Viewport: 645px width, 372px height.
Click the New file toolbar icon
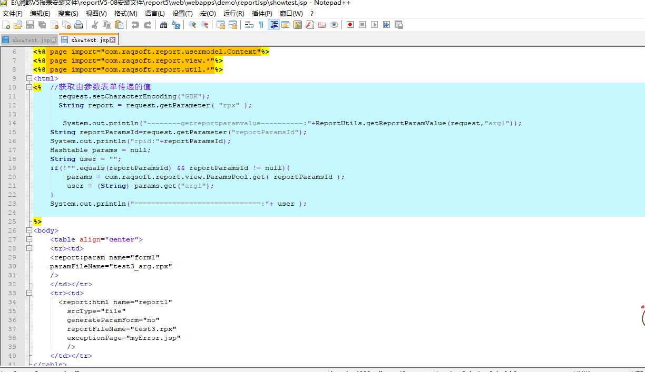tap(6, 25)
